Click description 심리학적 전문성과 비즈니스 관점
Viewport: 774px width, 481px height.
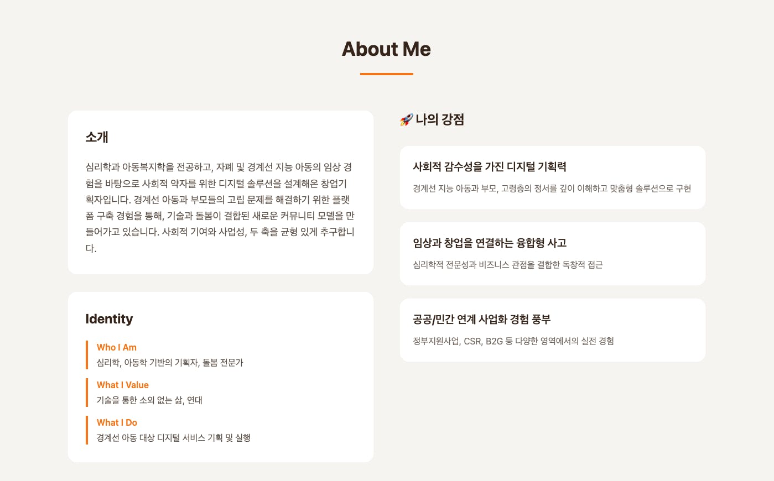(x=507, y=265)
